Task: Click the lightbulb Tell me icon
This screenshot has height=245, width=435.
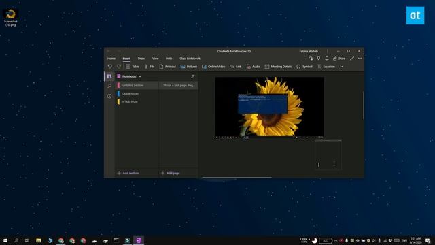Action: point(319,59)
